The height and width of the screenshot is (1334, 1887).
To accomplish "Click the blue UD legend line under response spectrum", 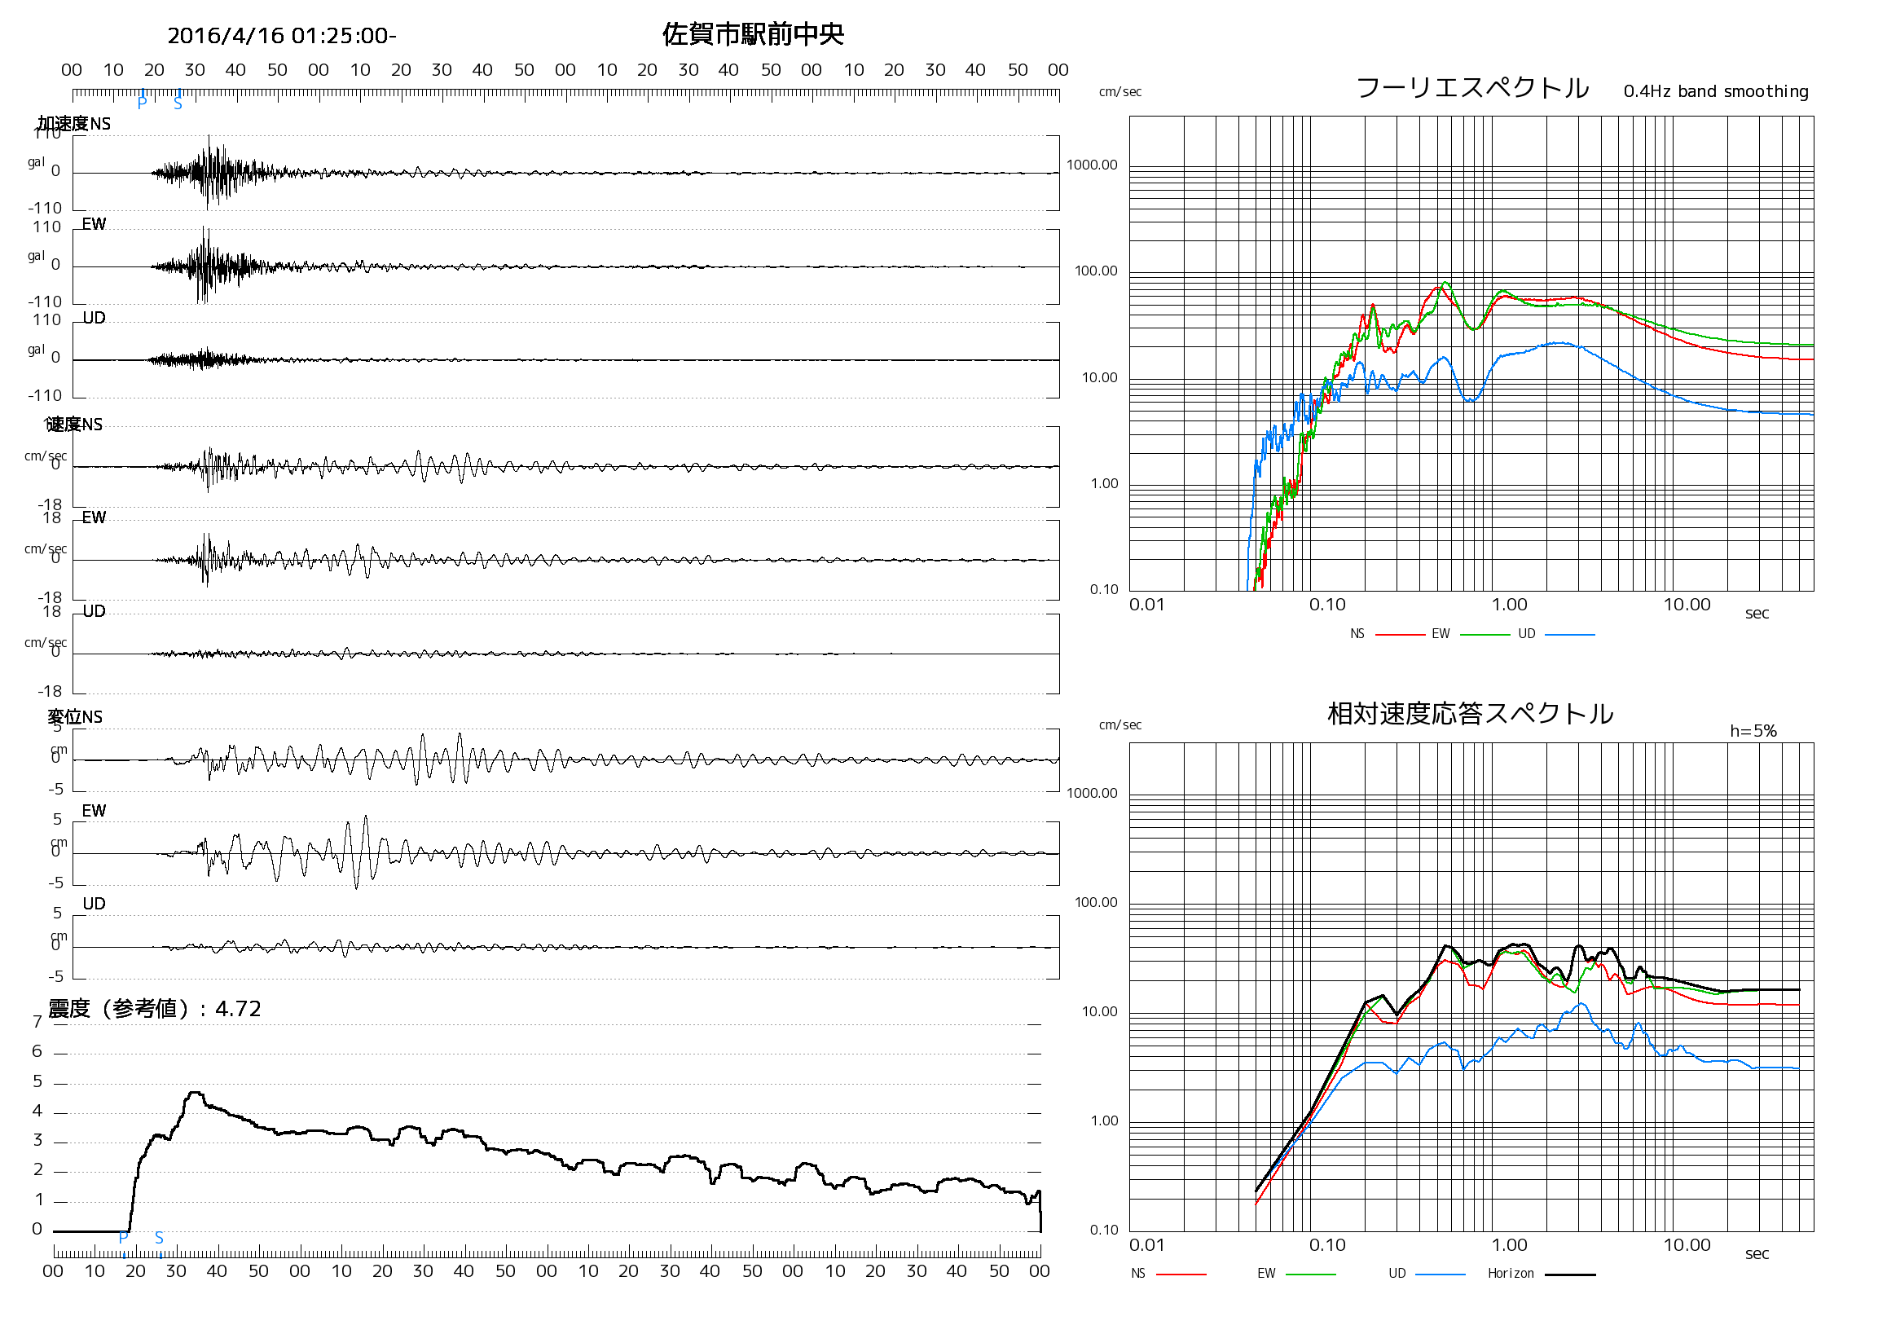I will [1440, 1274].
